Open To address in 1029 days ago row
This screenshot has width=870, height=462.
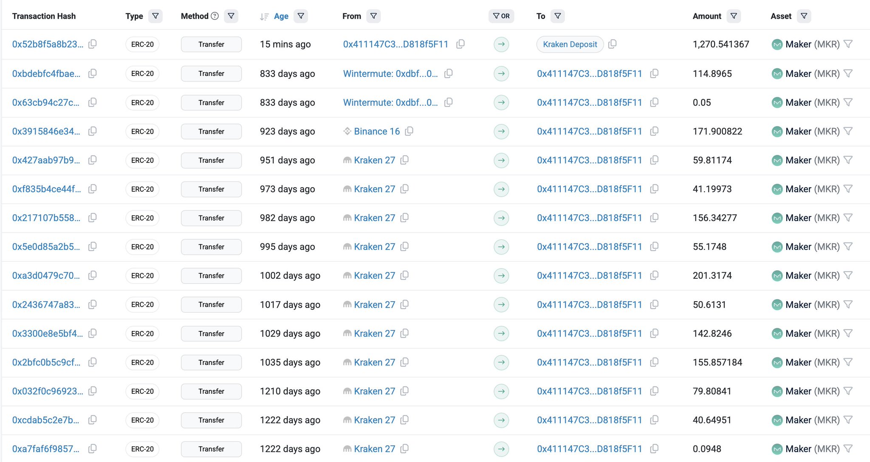(x=590, y=333)
